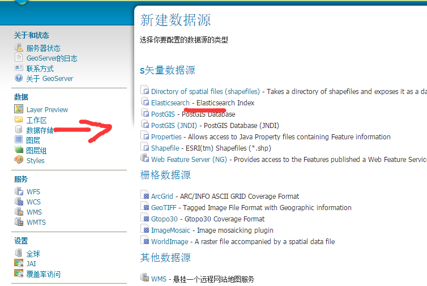Click the Layer Preview map icon
The width and height of the screenshot is (427, 286).
point(19,109)
